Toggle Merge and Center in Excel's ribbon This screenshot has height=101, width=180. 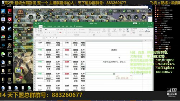(82, 32)
